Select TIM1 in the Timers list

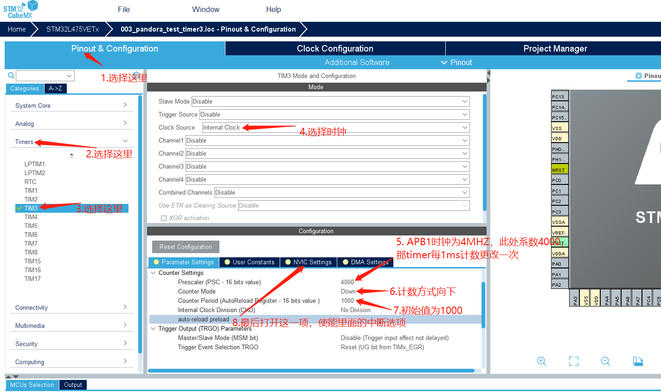(31, 190)
